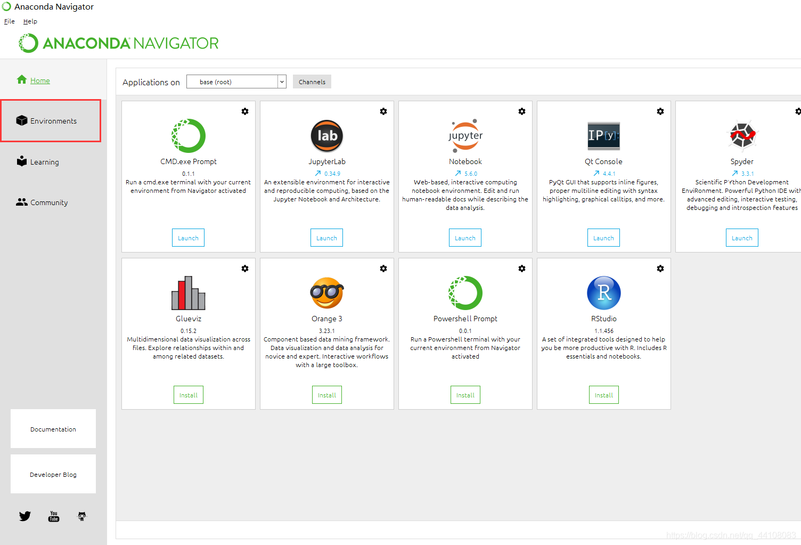Open the Twitter link icon
The image size is (801, 545).
pos(25,516)
